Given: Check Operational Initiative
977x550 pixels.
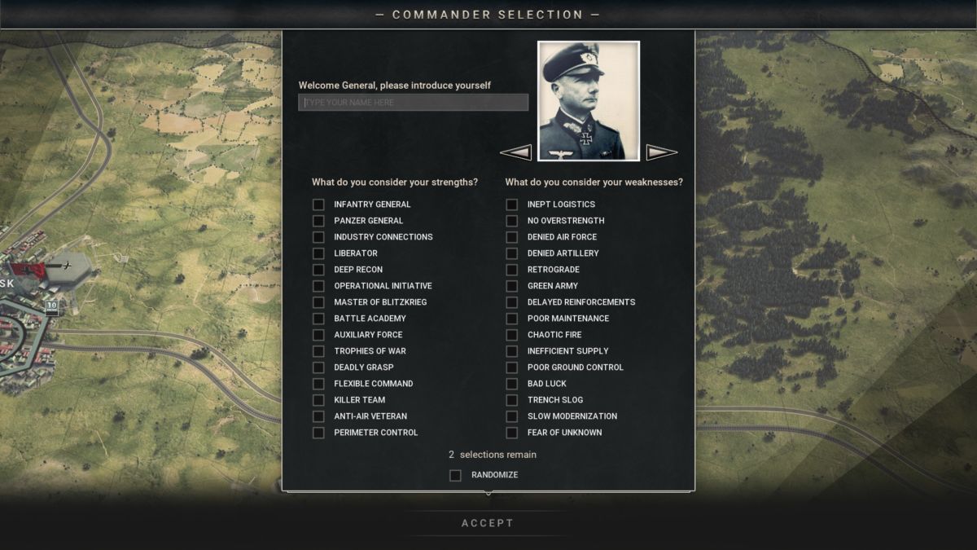Looking at the screenshot, I should tap(318, 286).
